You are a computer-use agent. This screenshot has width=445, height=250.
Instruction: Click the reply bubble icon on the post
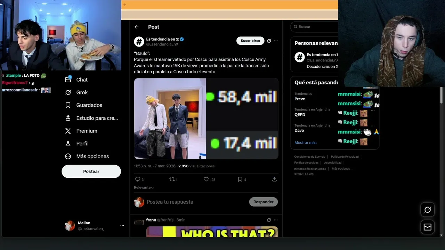point(138,179)
